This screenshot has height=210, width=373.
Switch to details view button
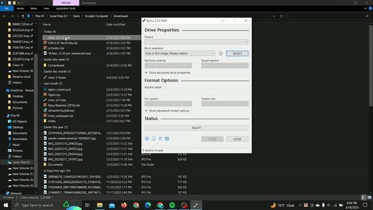point(363,198)
